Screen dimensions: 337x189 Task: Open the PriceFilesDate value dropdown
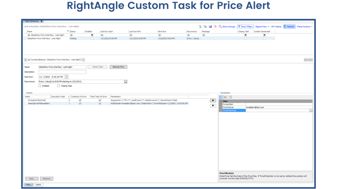(x=310, y=111)
